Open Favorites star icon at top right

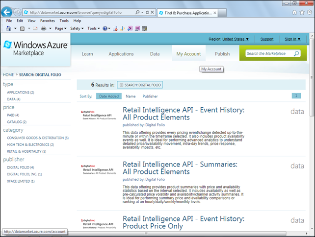302,12
